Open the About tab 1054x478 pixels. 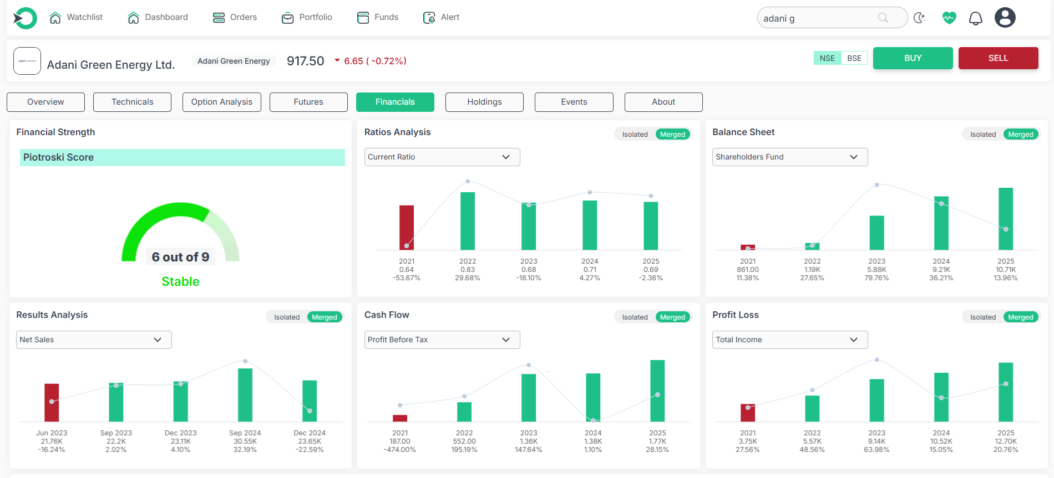(x=663, y=102)
